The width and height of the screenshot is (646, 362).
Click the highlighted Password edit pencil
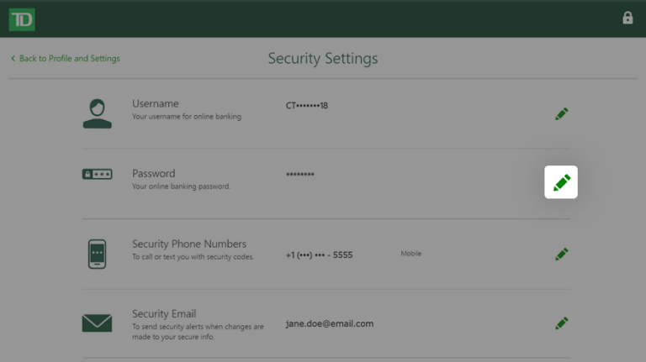[561, 181]
